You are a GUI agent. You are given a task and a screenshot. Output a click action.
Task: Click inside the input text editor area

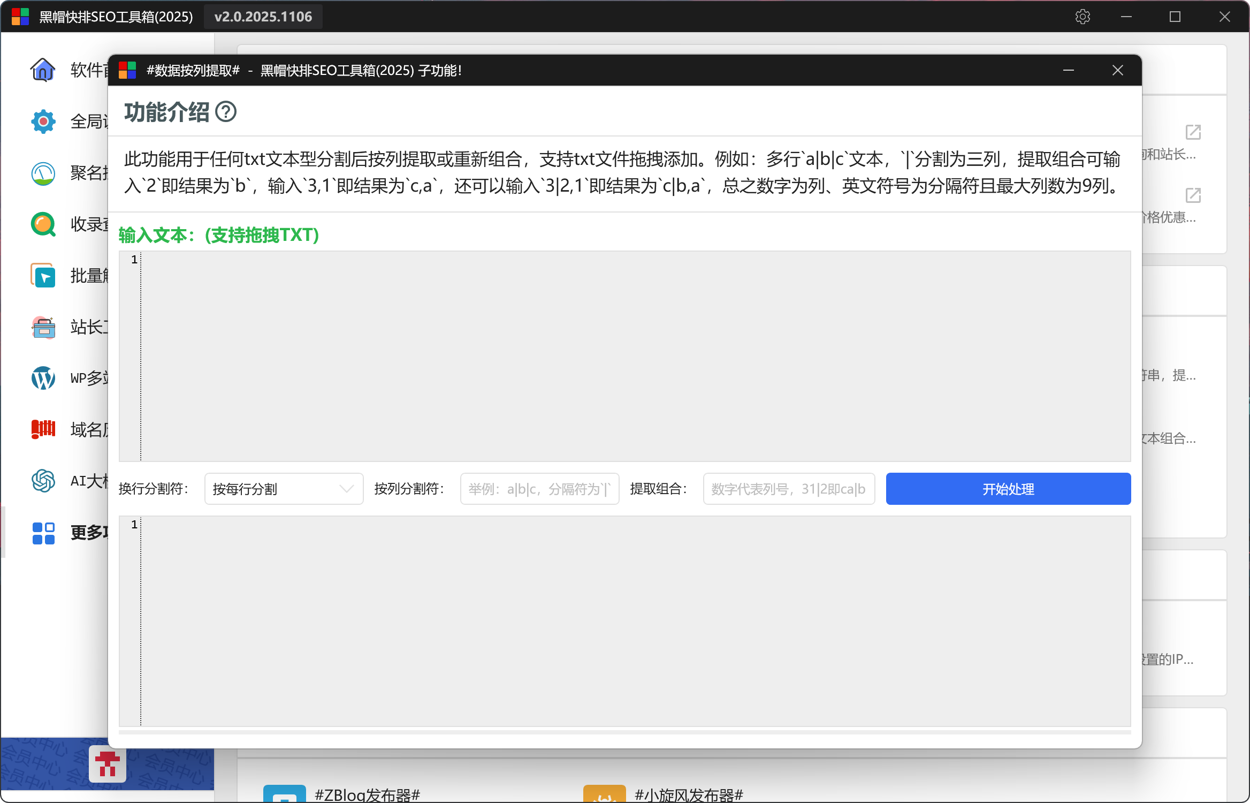coord(635,356)
